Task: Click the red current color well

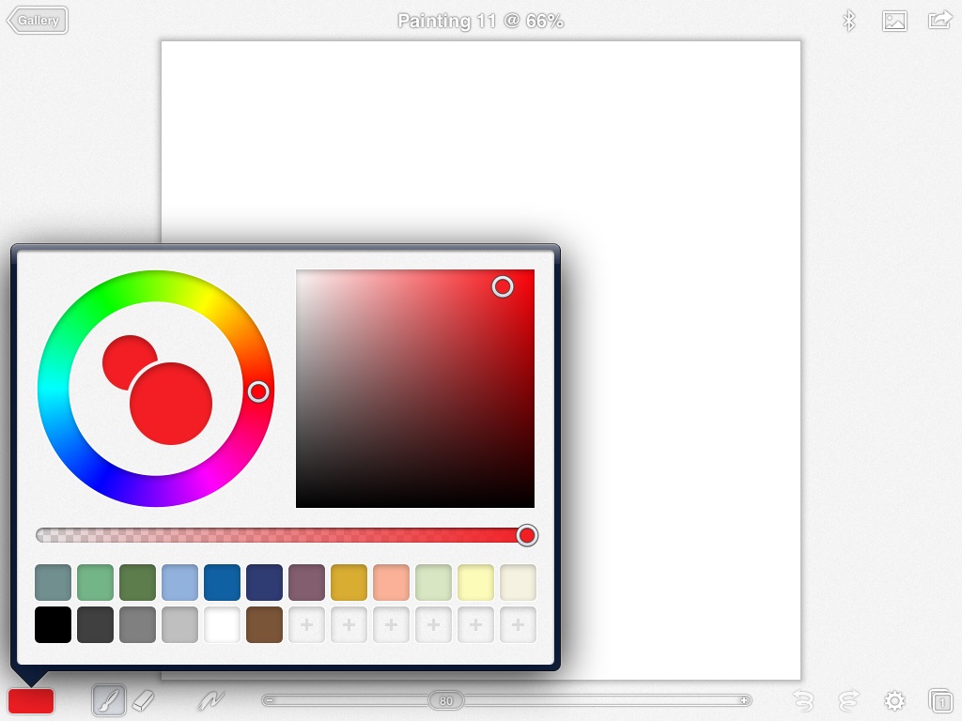Action: click(x=31, y=700)
